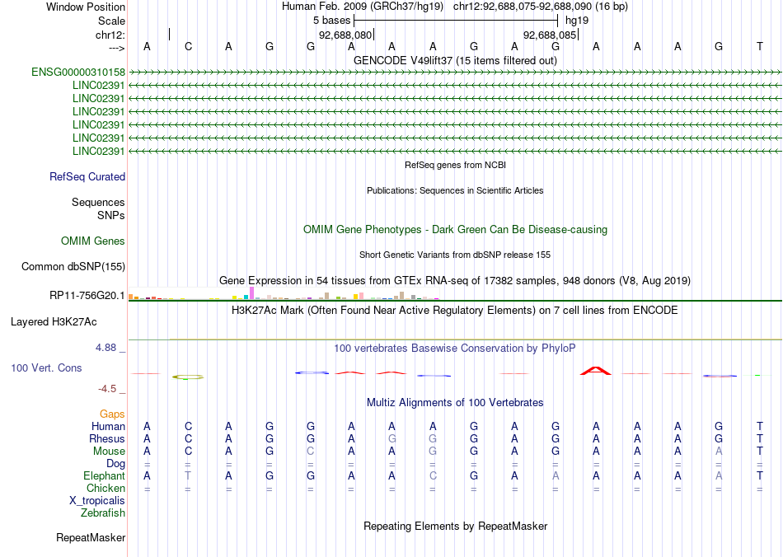Click the Sequences track label
Viewport: 783px width, 557px height.
98,202
